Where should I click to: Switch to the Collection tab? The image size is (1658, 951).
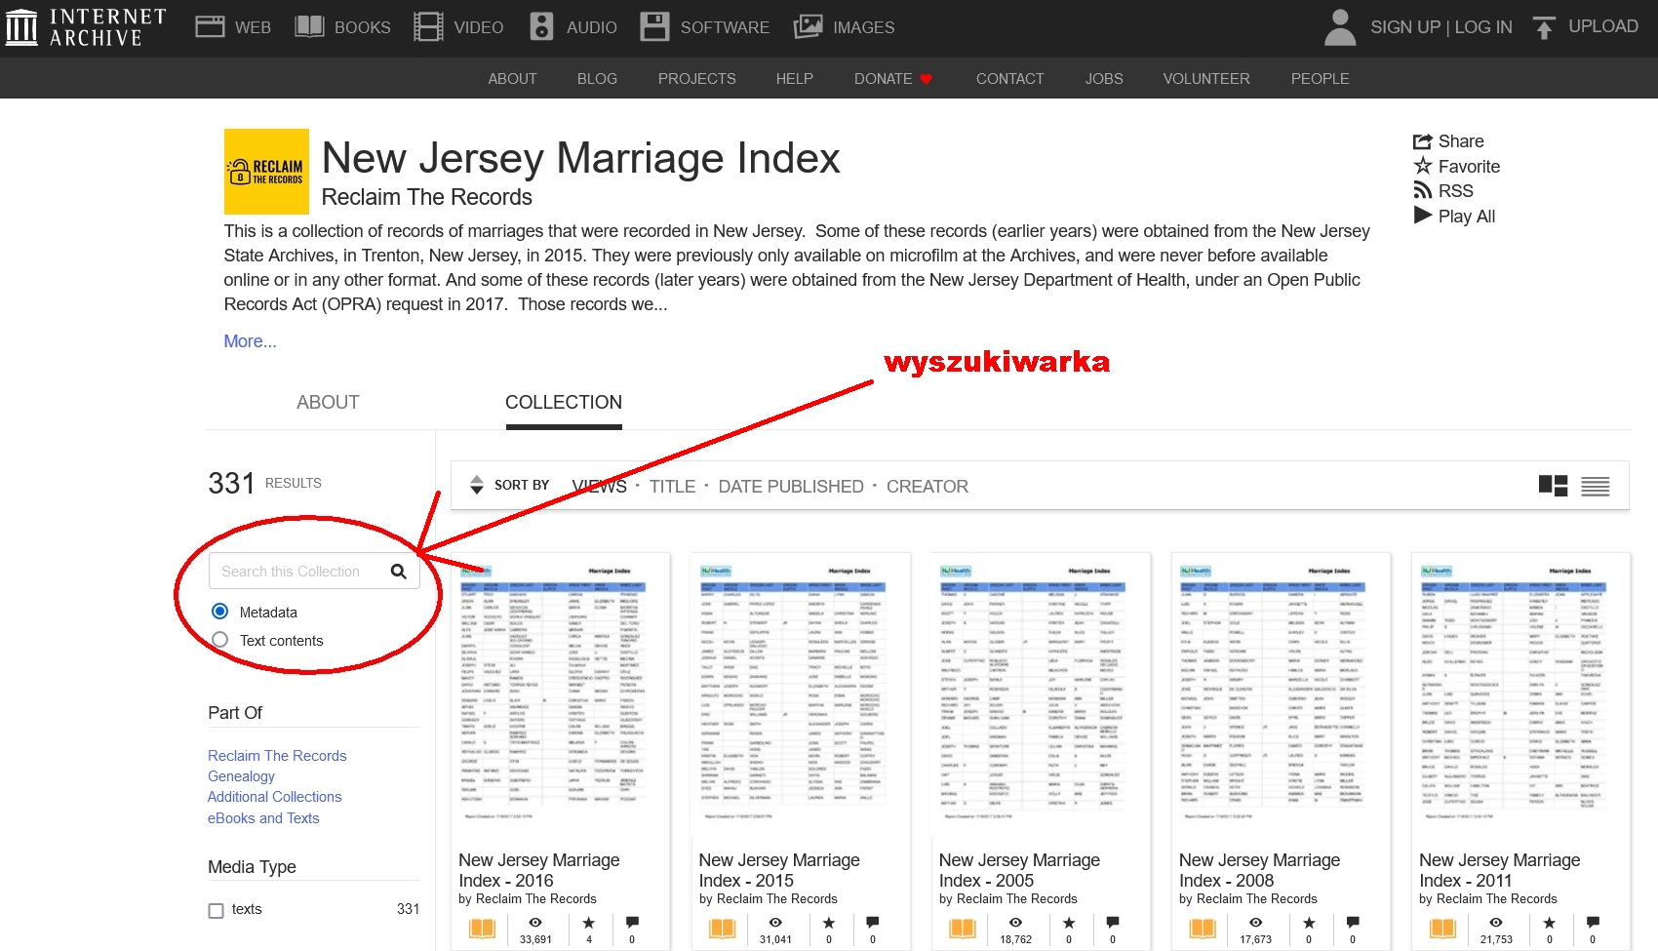(x=564, y=402)
